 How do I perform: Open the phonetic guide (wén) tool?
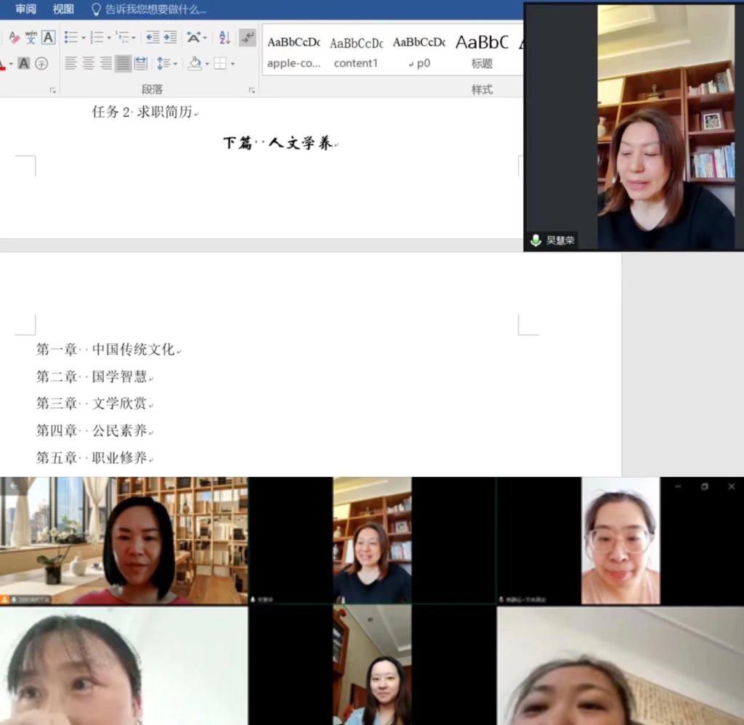pos(31,38)
